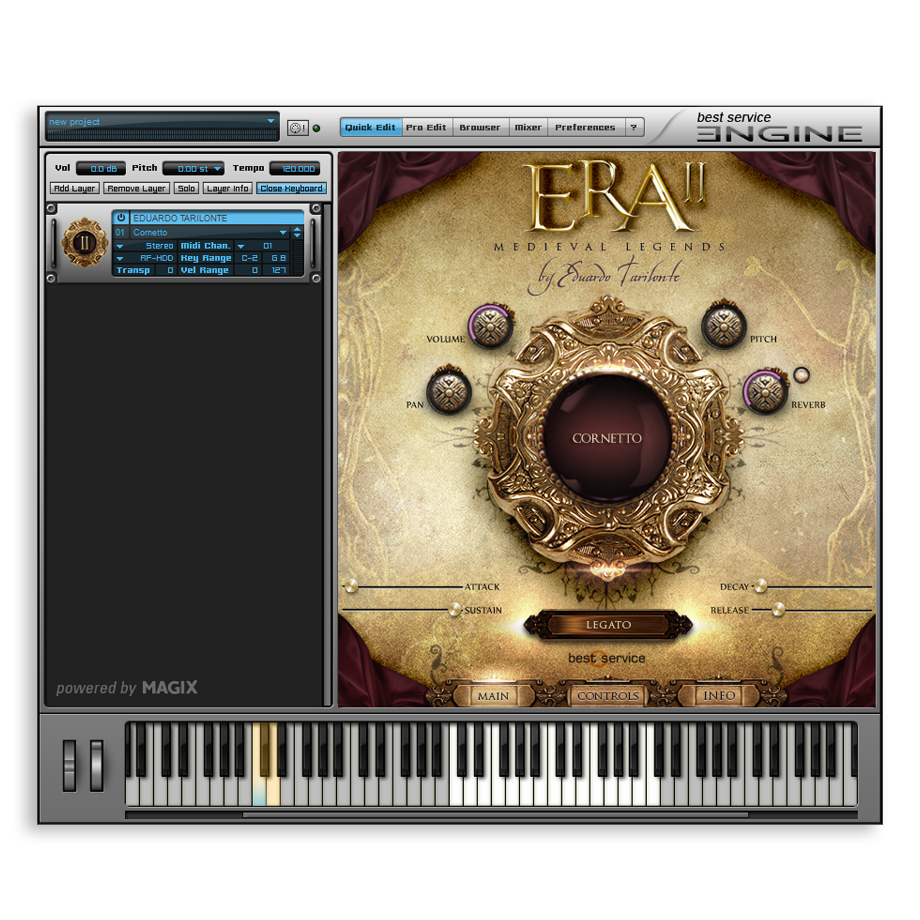
Task: Click the Cornetto instrument medallion
Action: point(607,438)
